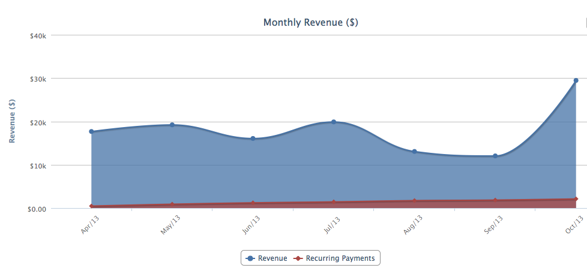Click the red Recurring Payments legend diamond icon

[x=298, y=258]
